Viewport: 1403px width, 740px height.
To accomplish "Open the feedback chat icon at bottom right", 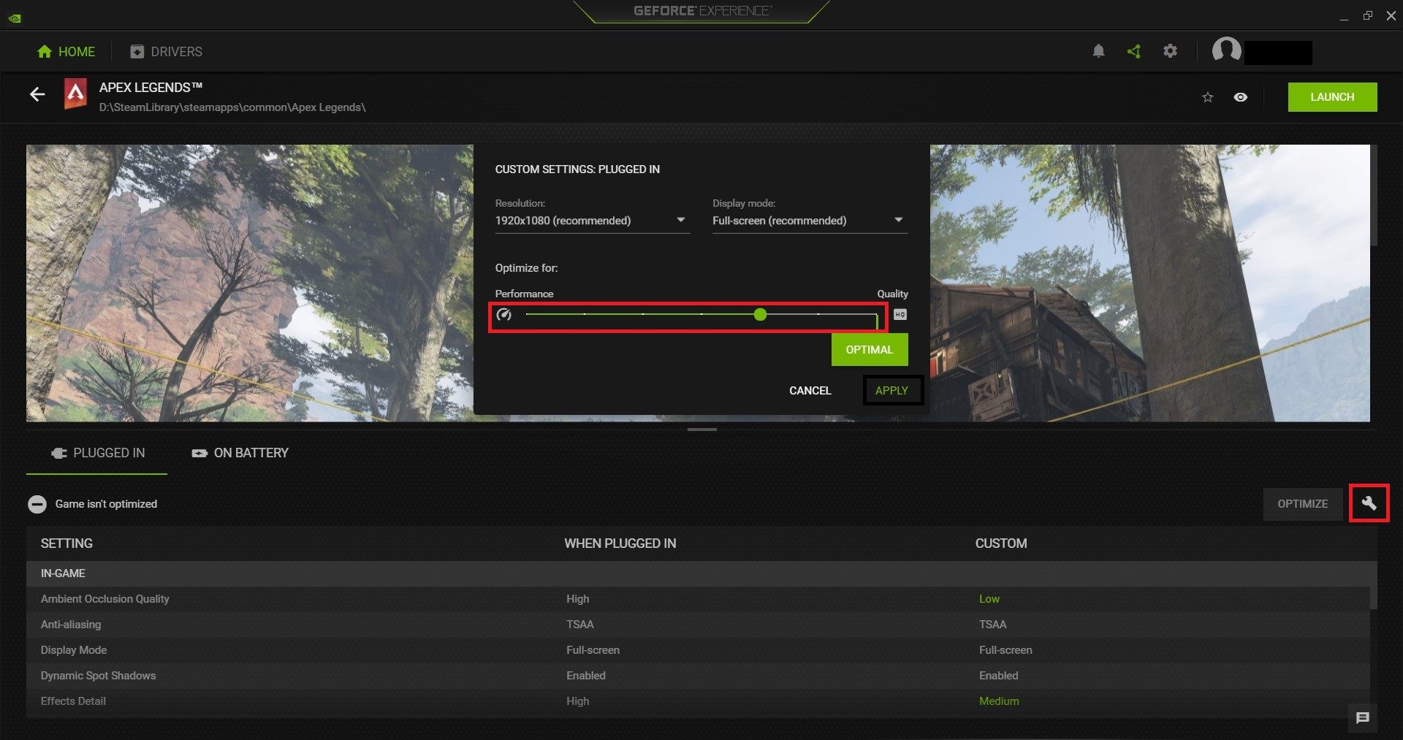I will tap(1362, 718).
